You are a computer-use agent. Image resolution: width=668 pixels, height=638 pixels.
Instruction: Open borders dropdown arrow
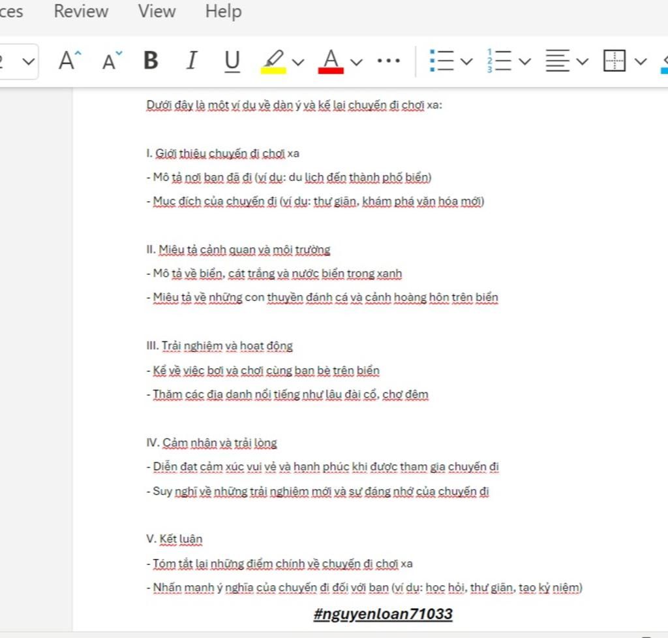[x=641, y=62]
